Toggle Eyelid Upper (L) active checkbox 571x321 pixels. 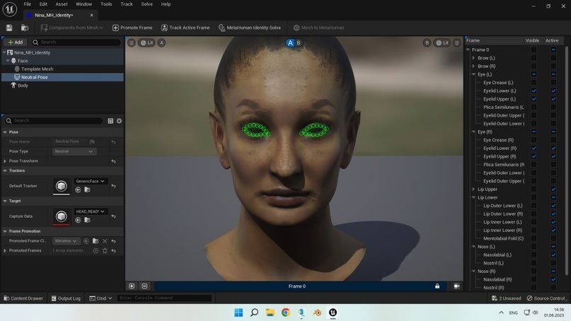[553, 99]
